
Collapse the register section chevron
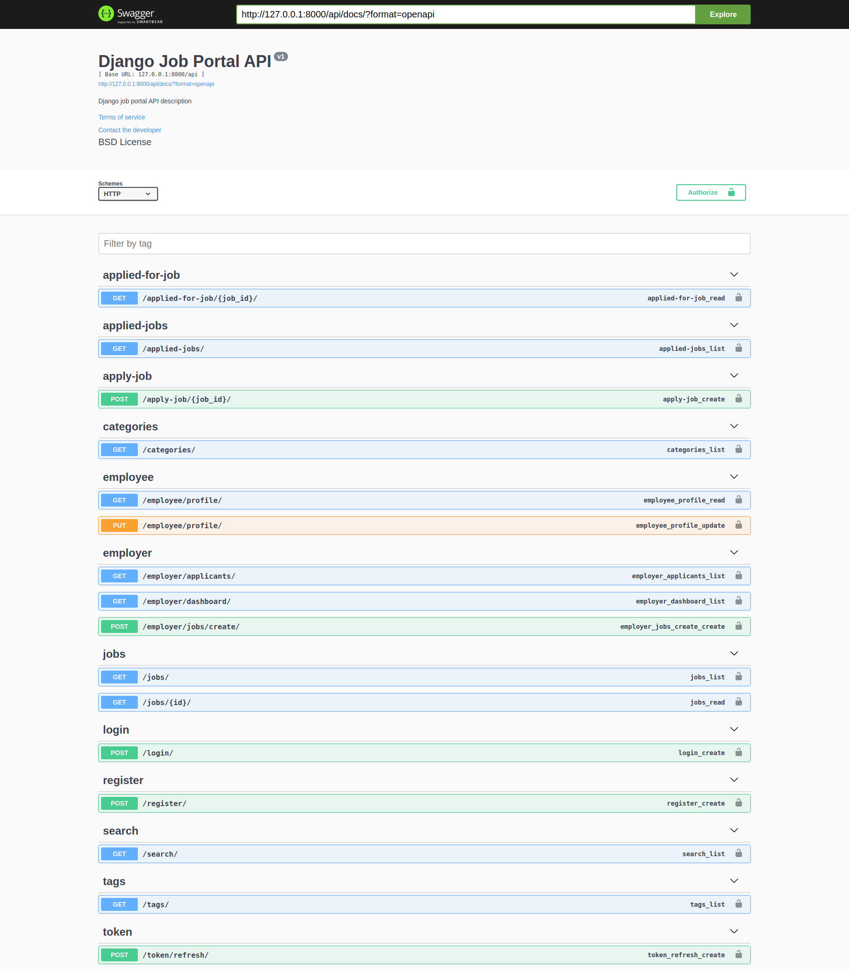point(734,779)
